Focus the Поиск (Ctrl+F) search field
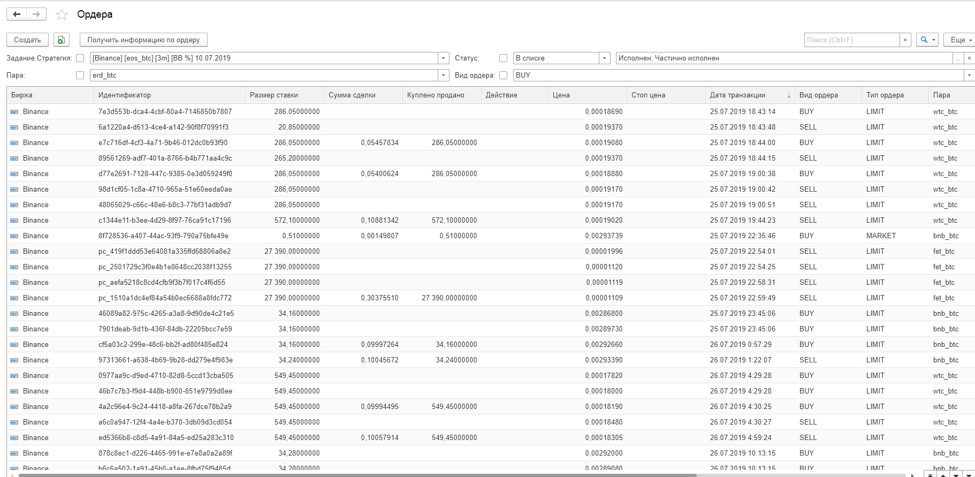975x477 pixels. [x=852, y=40]
